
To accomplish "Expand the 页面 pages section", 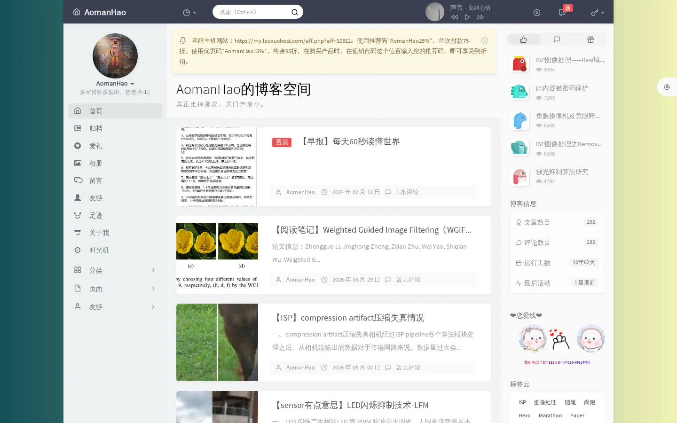I will (115, 289).
